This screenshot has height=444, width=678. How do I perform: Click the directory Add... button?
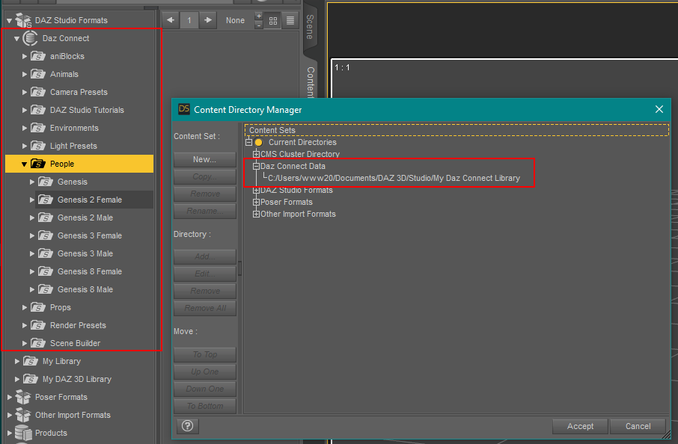pyautogui.click(x=204, y=256)
